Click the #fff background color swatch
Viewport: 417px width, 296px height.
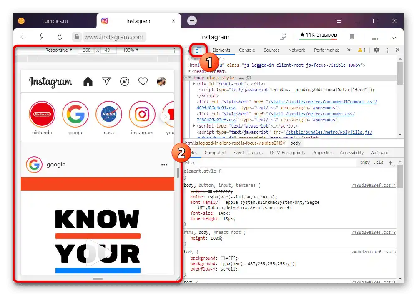click(x=223, y=258)
